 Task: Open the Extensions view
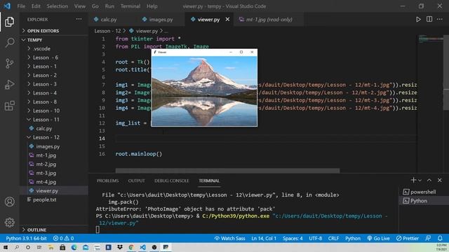pyautogui.click(x=9, y=106)
